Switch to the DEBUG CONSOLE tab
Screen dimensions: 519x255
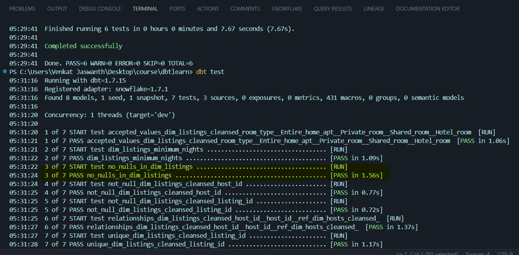pyautogui.click(x=100, y=8)
